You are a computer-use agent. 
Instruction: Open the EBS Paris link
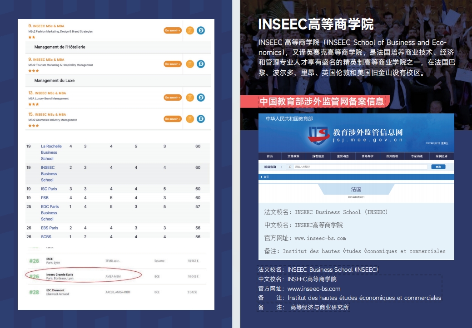[x=50, y=228]
